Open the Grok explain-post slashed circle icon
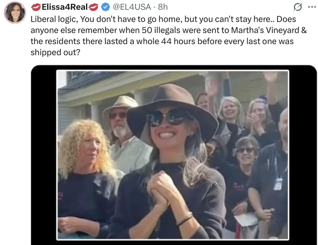This screenshot has width=318, height=245. click(298, 7)
